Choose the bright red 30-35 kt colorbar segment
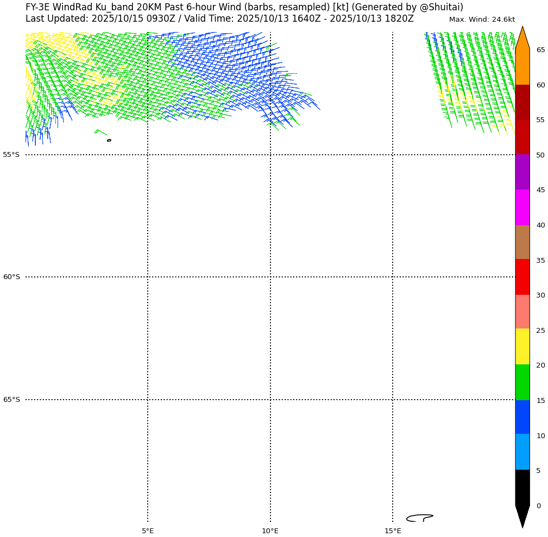This screenshot has height=537, width=548. 522,277
